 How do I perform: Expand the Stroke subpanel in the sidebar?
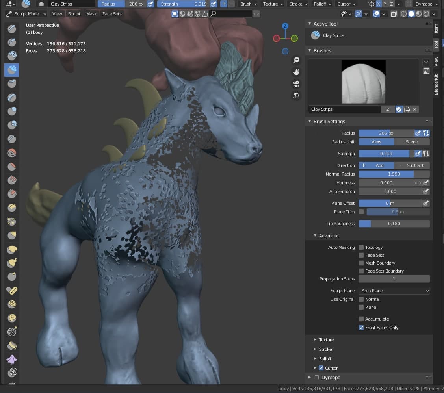(x=315, y=349)
